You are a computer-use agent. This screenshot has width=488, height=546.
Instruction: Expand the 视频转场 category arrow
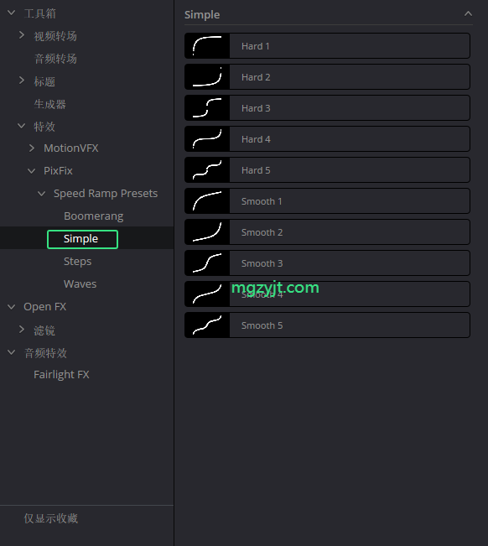pos(22,35)
